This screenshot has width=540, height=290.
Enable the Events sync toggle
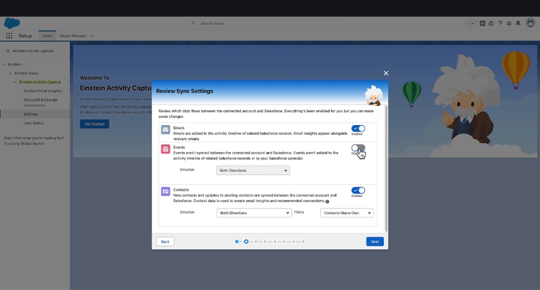tap(358, 148)
